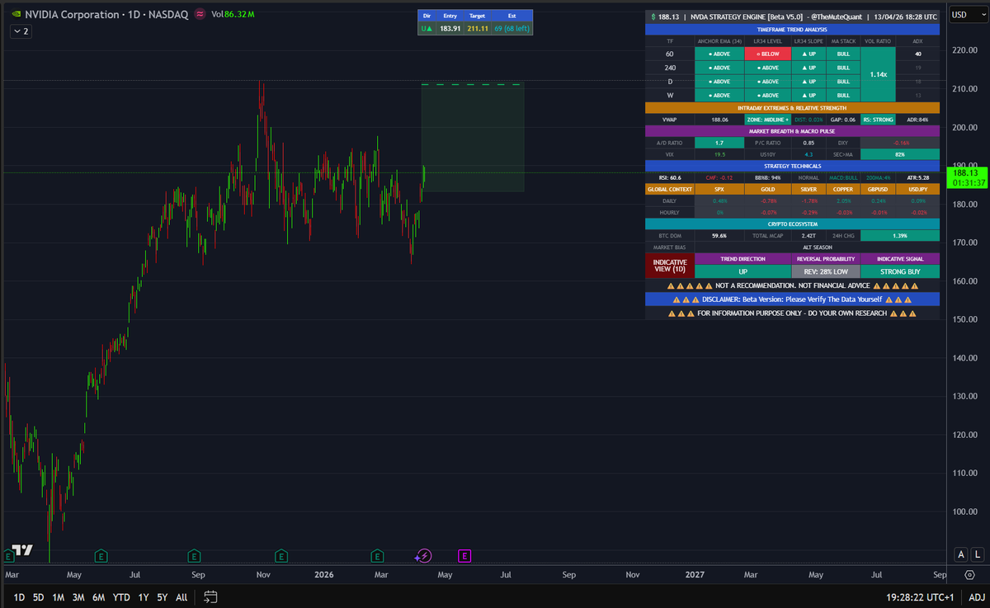The image size is (990, 608).
Task: Click the 69 (68 left) estimate cell
Action: pos(511,28)
